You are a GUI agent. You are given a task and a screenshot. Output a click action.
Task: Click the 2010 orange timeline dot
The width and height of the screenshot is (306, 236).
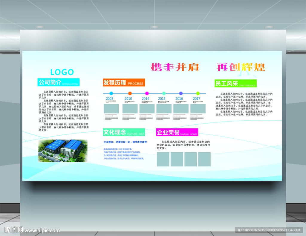[x=130, y=94]
